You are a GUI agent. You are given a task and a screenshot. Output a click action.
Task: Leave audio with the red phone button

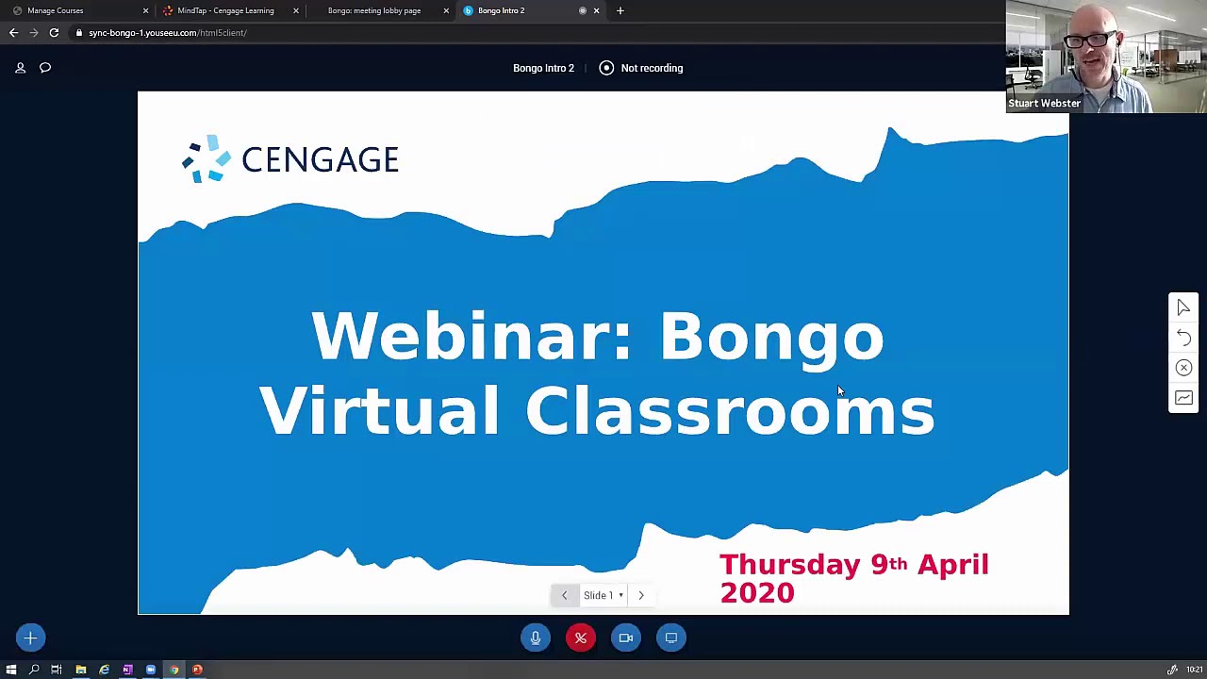click(x=581, y=638)
